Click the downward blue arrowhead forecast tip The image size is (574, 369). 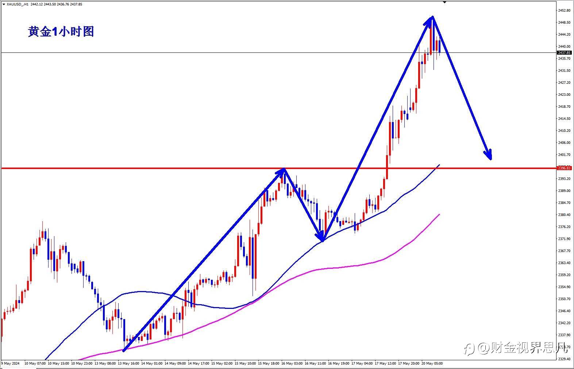pos(489,154)
